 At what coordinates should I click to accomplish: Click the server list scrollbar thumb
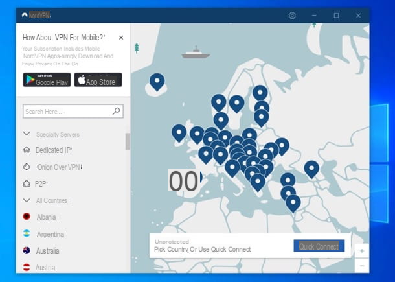128,141
